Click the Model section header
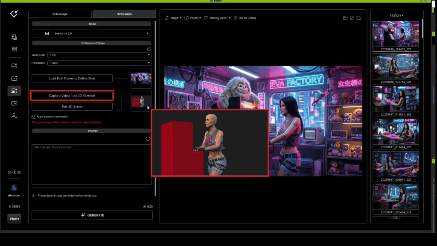This screenshot has width=437, height=246. pos(91,24)
